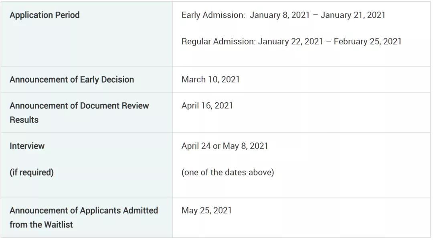Select the Application Period row label
Image resolution: width=433 pixels, height=240 pixels.
pos(45,15)
